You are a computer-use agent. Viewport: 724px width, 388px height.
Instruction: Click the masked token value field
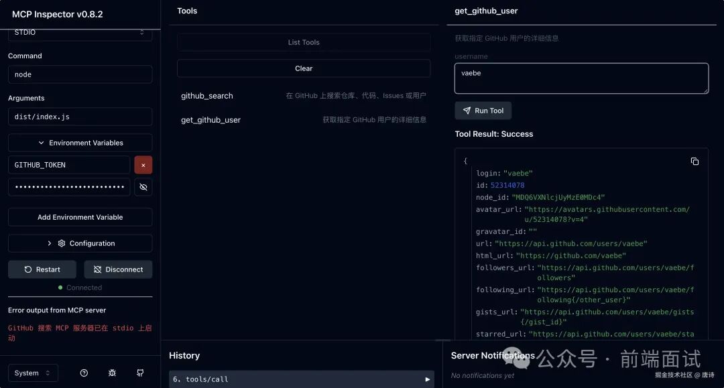(69, 187)
